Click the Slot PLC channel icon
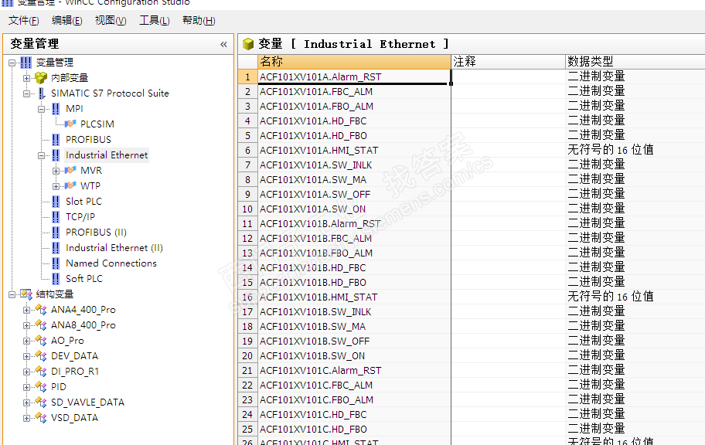The image size is (705, 445). click(56, 202)
